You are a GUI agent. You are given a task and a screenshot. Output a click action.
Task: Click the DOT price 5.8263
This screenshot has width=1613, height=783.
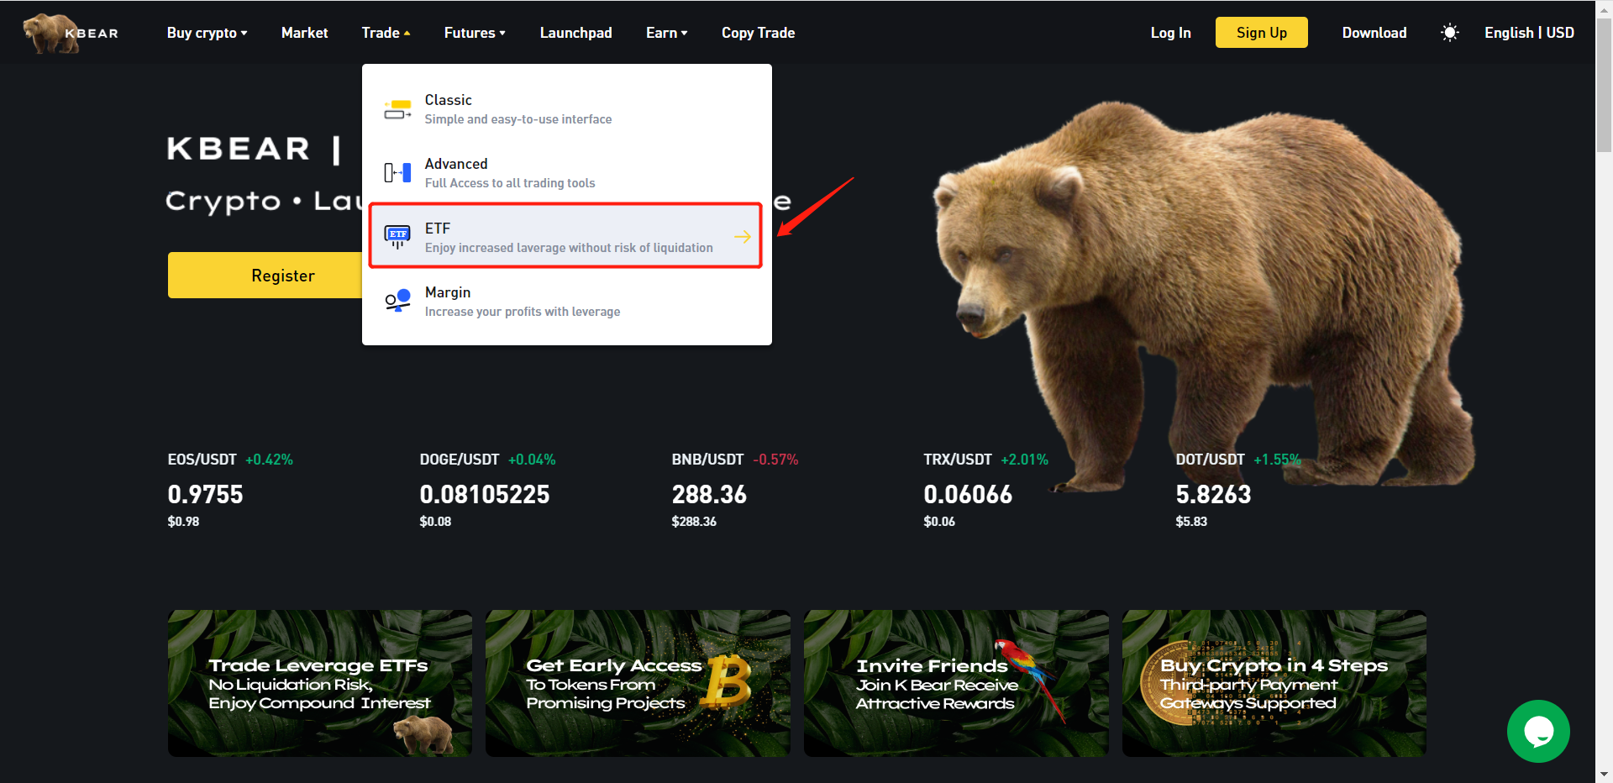[x=1213, y=494]
